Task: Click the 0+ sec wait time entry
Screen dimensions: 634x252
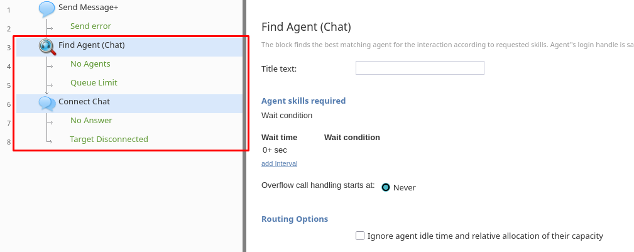Action: [275, 150]
